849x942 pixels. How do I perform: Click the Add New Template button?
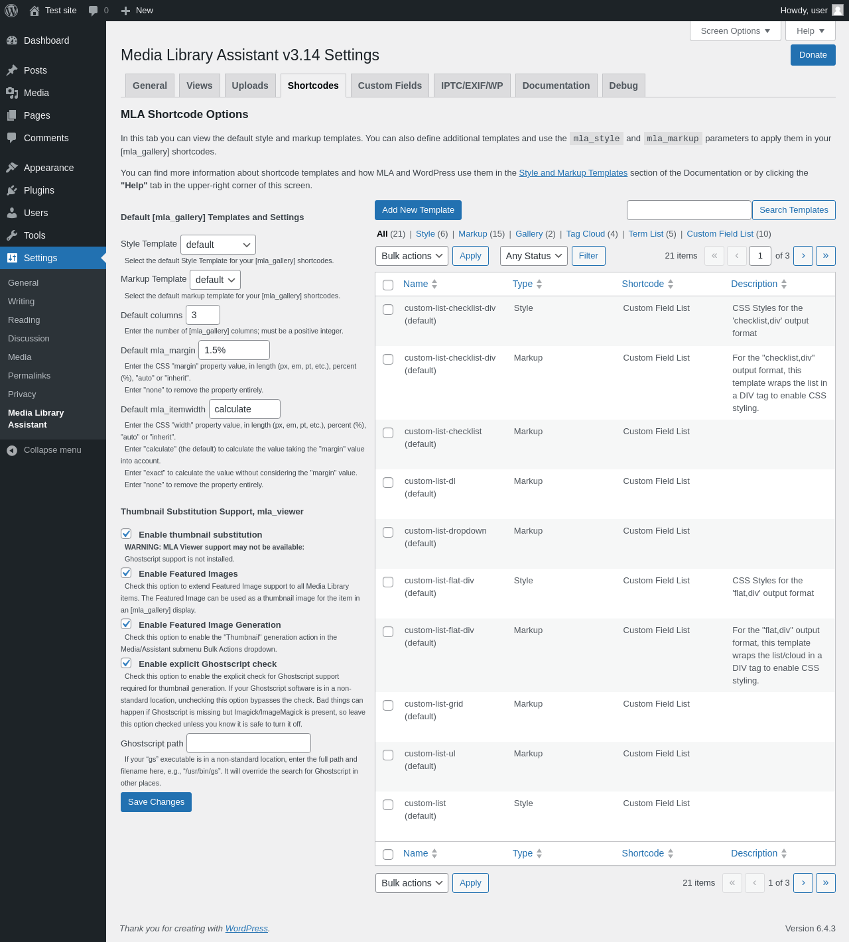pos(418,210)
